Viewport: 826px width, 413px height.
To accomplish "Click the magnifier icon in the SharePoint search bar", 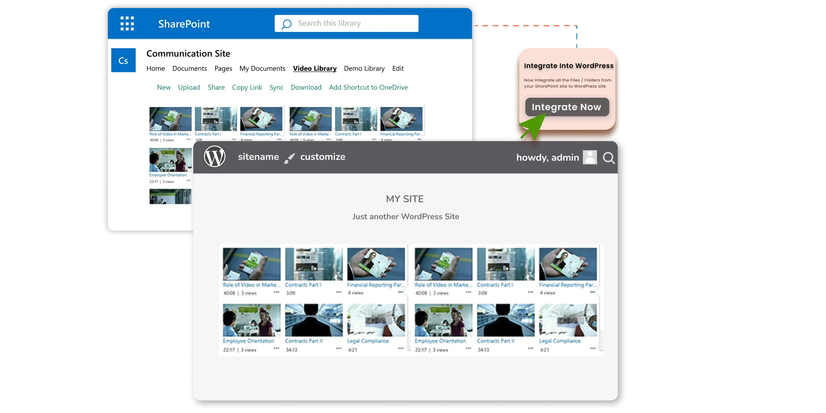I will coord(286,24).
